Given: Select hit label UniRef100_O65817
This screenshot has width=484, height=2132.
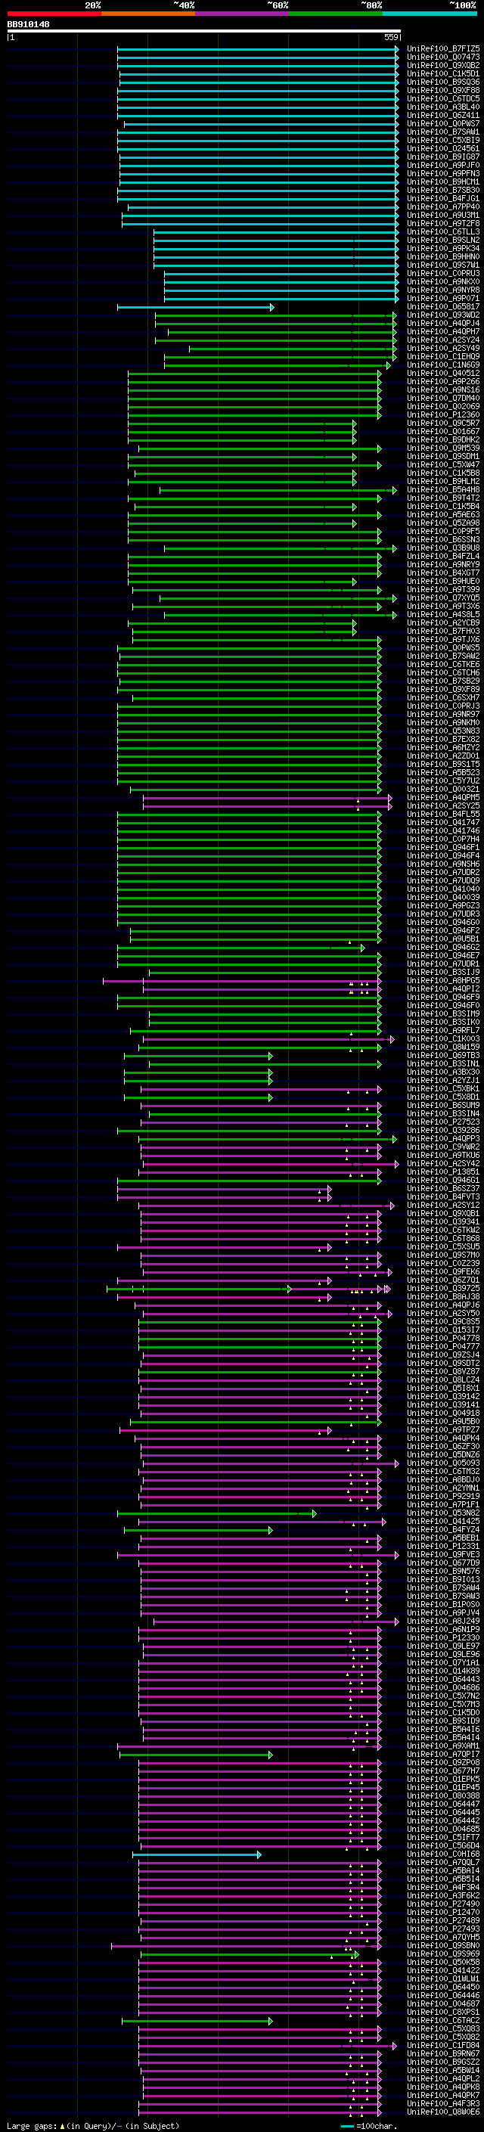Looking at the screenshot, I should 443,307.
